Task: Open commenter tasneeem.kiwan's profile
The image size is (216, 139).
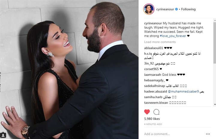Action: [156, 103]
